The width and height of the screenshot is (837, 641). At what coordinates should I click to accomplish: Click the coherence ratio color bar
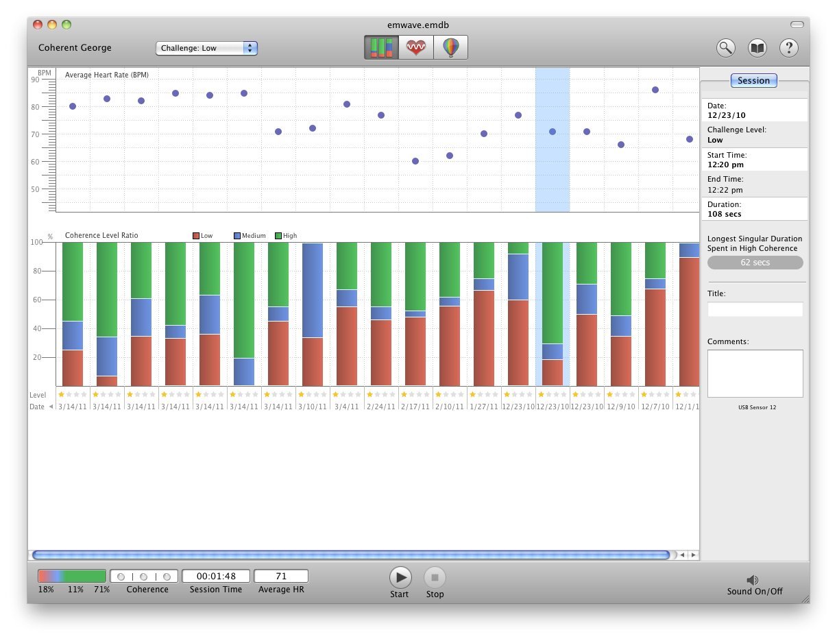(x=72, y=576)
